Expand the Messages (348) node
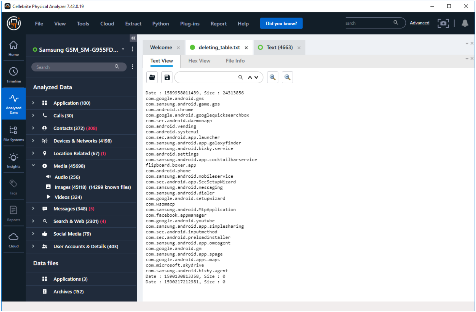The image size is (476, 312). tap(33, 209)
